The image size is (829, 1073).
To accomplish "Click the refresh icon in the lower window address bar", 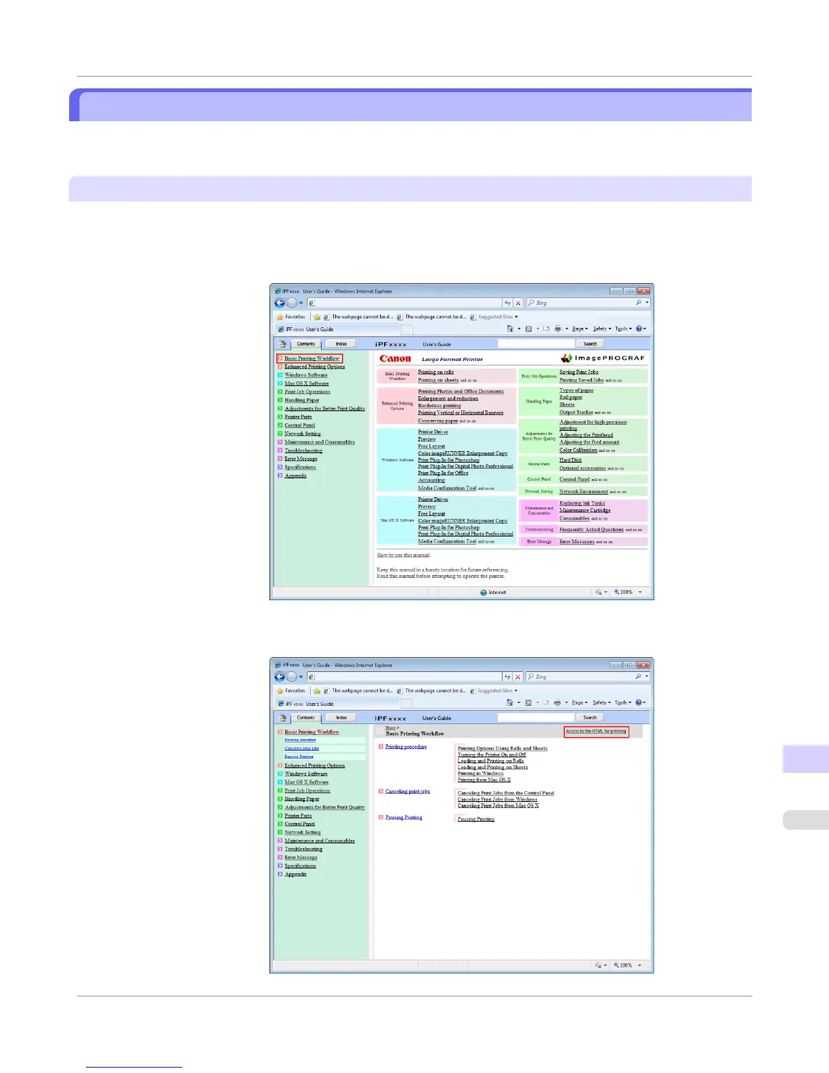I will [x=507, y=677].
